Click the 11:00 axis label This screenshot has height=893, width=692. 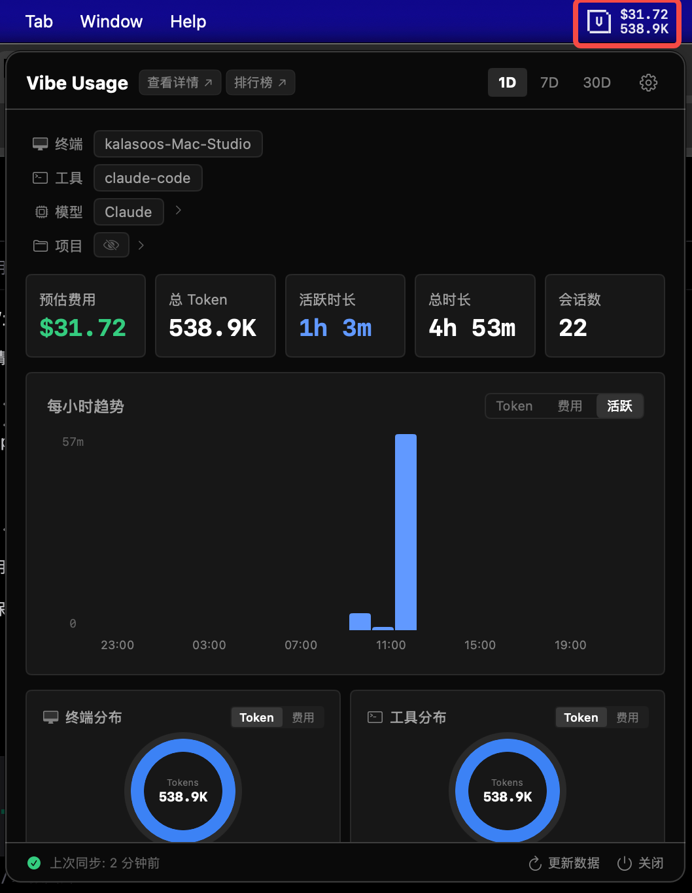tap(391, 645)
